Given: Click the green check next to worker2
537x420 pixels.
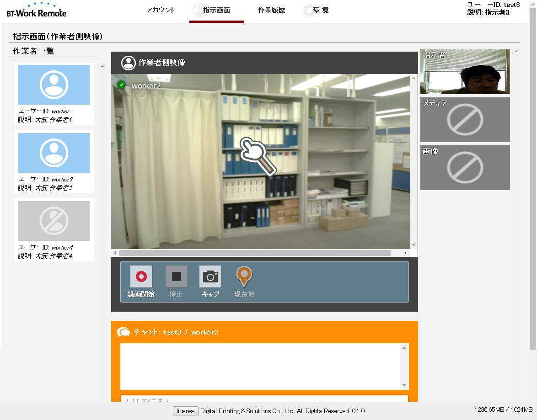Looking at the screenshot, I should coord(121,85).
